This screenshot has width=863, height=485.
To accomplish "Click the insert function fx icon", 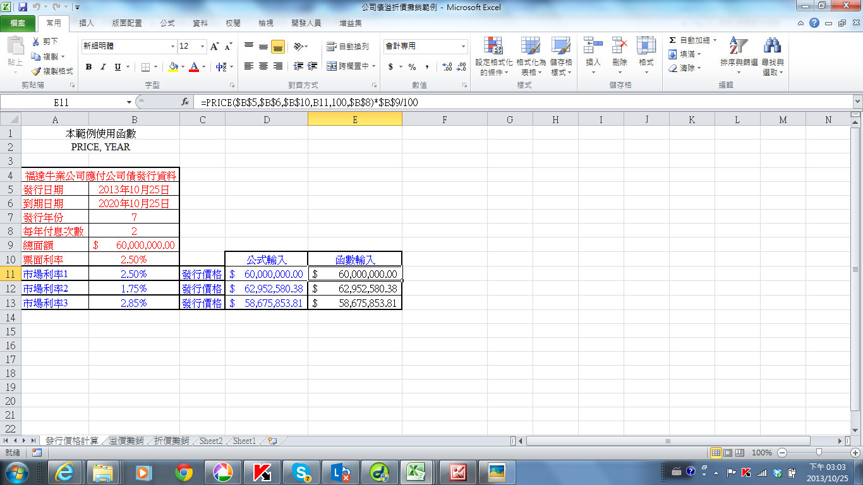I will point(185,102).
